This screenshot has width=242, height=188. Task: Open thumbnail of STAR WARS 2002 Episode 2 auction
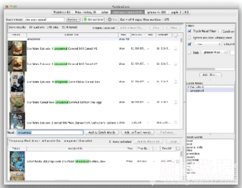point(17,161)
